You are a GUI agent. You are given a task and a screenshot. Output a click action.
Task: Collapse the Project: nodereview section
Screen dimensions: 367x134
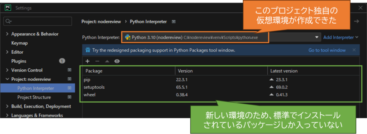pyautogui.click(x=7, y=79)
